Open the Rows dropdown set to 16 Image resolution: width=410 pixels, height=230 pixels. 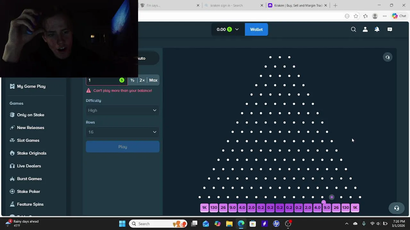point(123,132)
